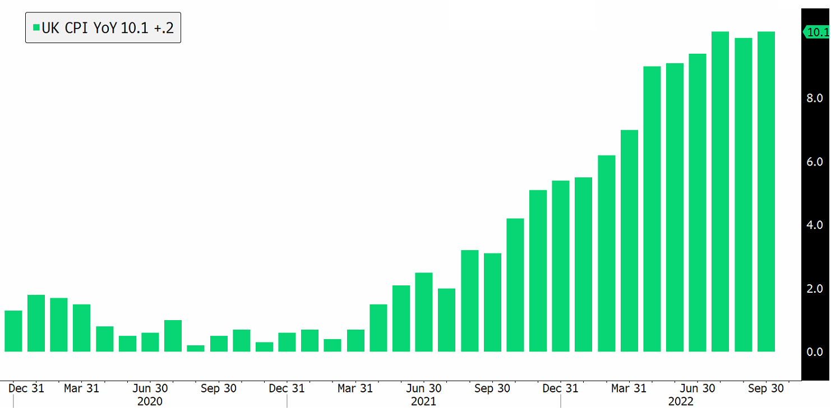The width and height of the screenshot is (831, 408).
Task: Click the 2.0 y-axis label
Action: coord(814,289)
